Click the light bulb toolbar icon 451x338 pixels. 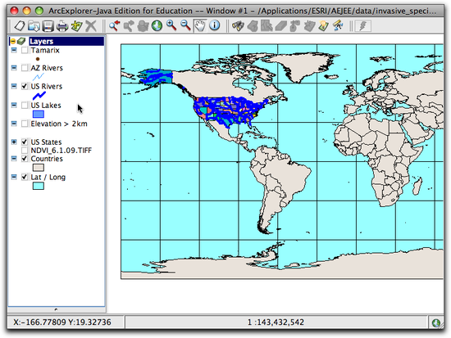tap(324, 26)
